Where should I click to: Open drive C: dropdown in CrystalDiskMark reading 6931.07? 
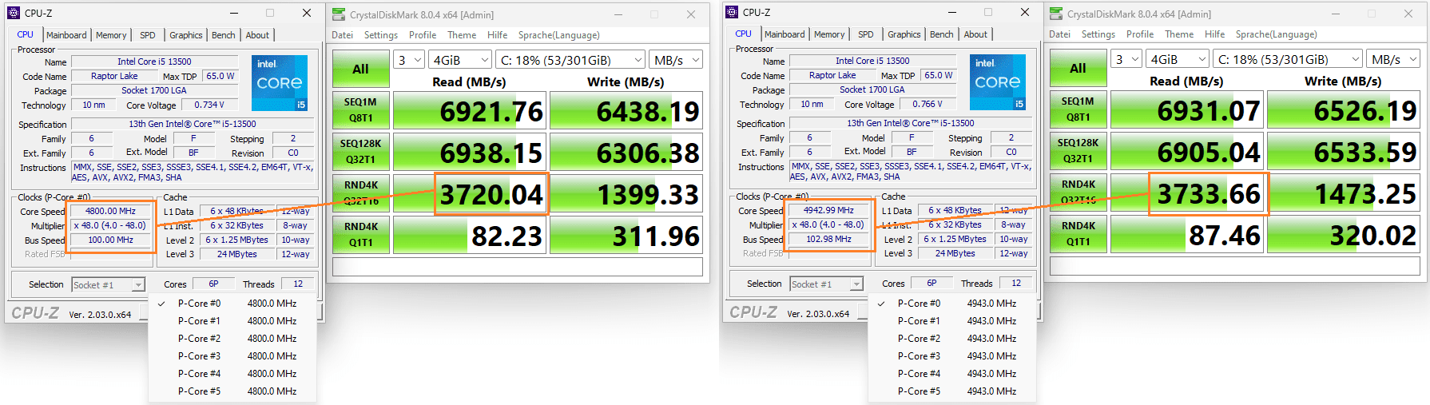pos(1288,59)
